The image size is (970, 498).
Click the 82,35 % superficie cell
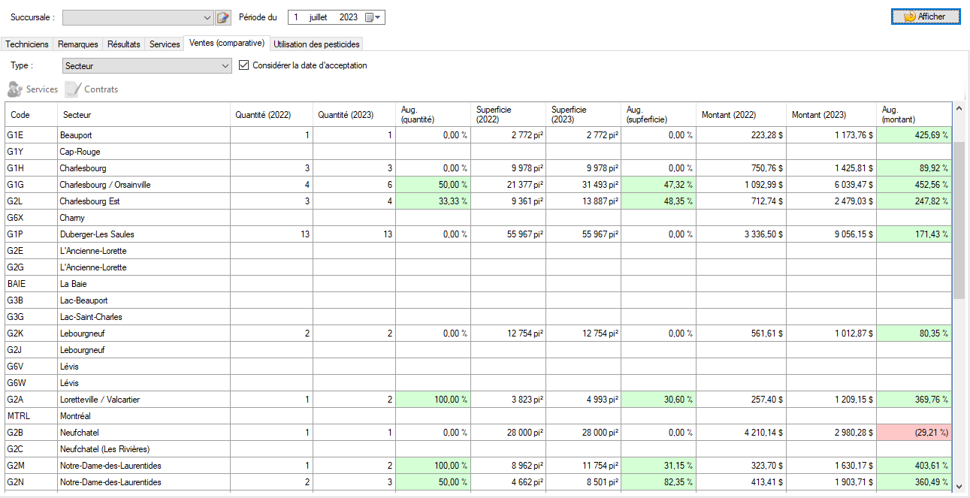coord(658,482)
